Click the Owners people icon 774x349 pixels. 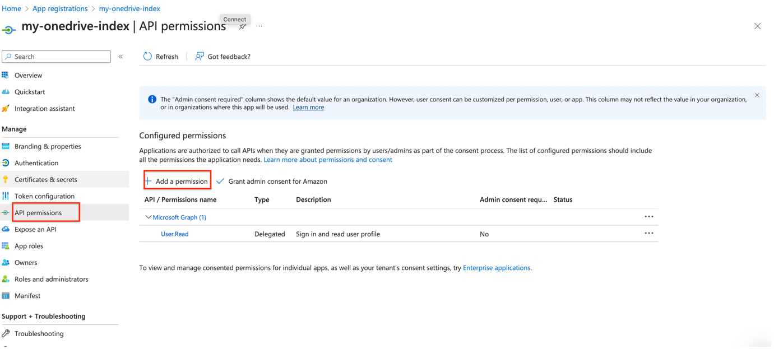tap(6, 263)
